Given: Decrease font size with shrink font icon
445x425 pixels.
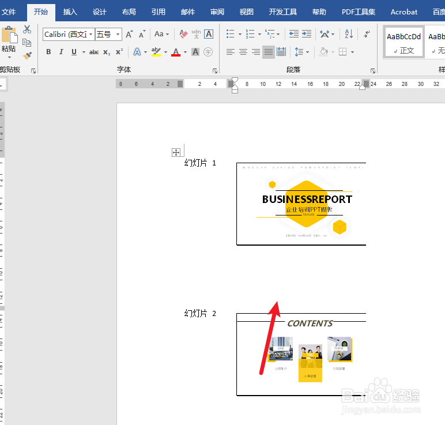Looking at the screenshot, I should pyautogui.click(x=142, y=35).
